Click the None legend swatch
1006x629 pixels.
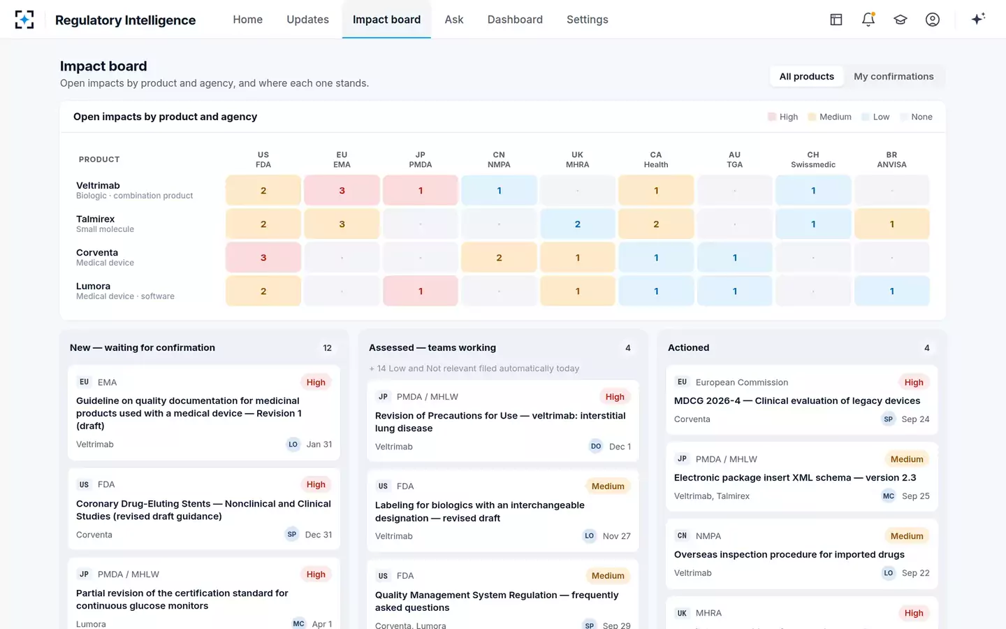[x=904, y=117]
